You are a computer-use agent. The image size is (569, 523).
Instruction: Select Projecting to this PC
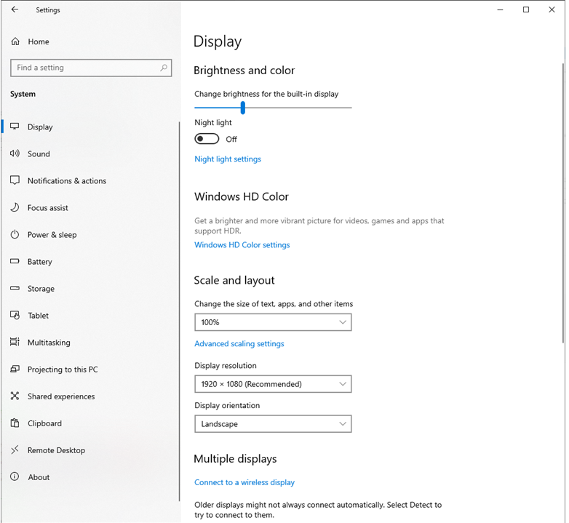click(x=63, y=369)
